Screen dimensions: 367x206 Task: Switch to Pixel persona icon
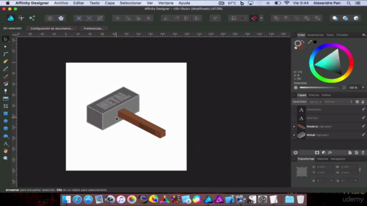coord(21,18)
